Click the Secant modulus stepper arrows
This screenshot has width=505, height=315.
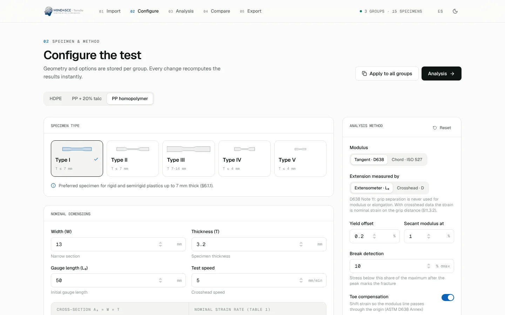pos(429,236)
